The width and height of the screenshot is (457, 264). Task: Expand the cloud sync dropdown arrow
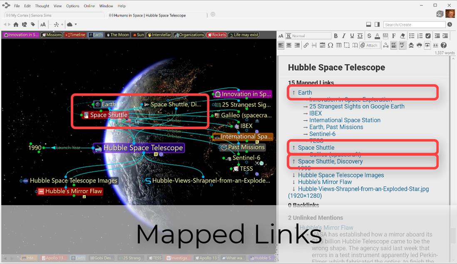pos(76,25)
